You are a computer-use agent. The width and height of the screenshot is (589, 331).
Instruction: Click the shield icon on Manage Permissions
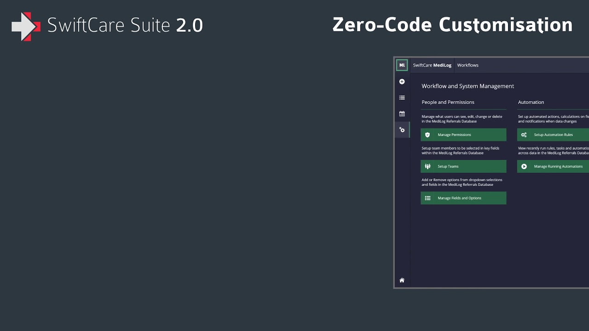(x=427, y=135)
